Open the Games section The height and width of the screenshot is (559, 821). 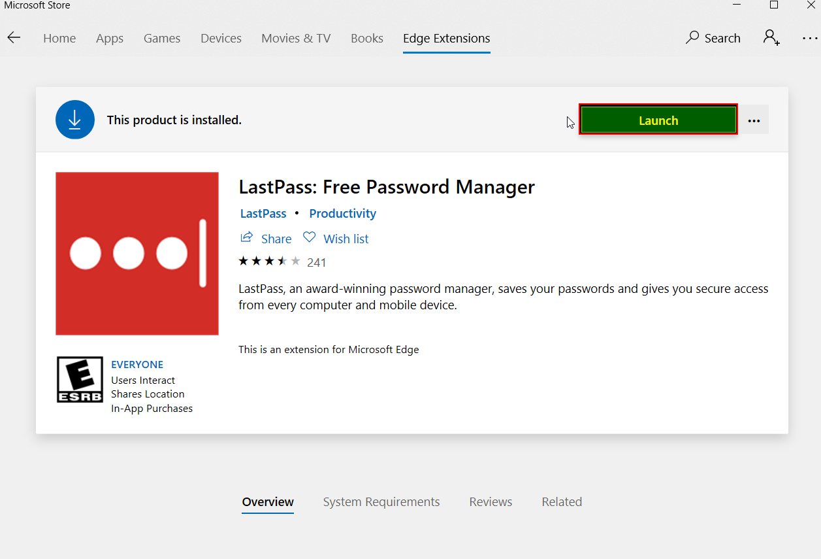161,38
